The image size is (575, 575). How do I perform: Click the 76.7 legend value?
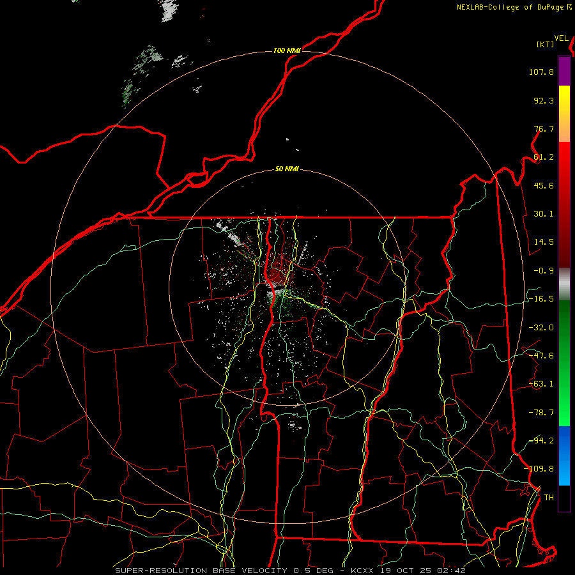click(544, 128)
